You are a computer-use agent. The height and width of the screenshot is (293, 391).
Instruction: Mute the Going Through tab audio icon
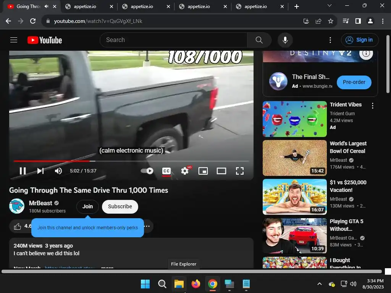46,6
